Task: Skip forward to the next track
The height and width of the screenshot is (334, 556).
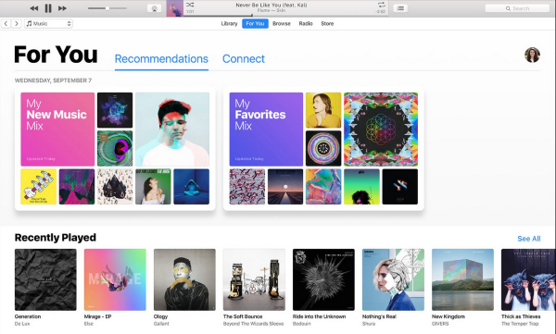Action: [x=62, y=8]
